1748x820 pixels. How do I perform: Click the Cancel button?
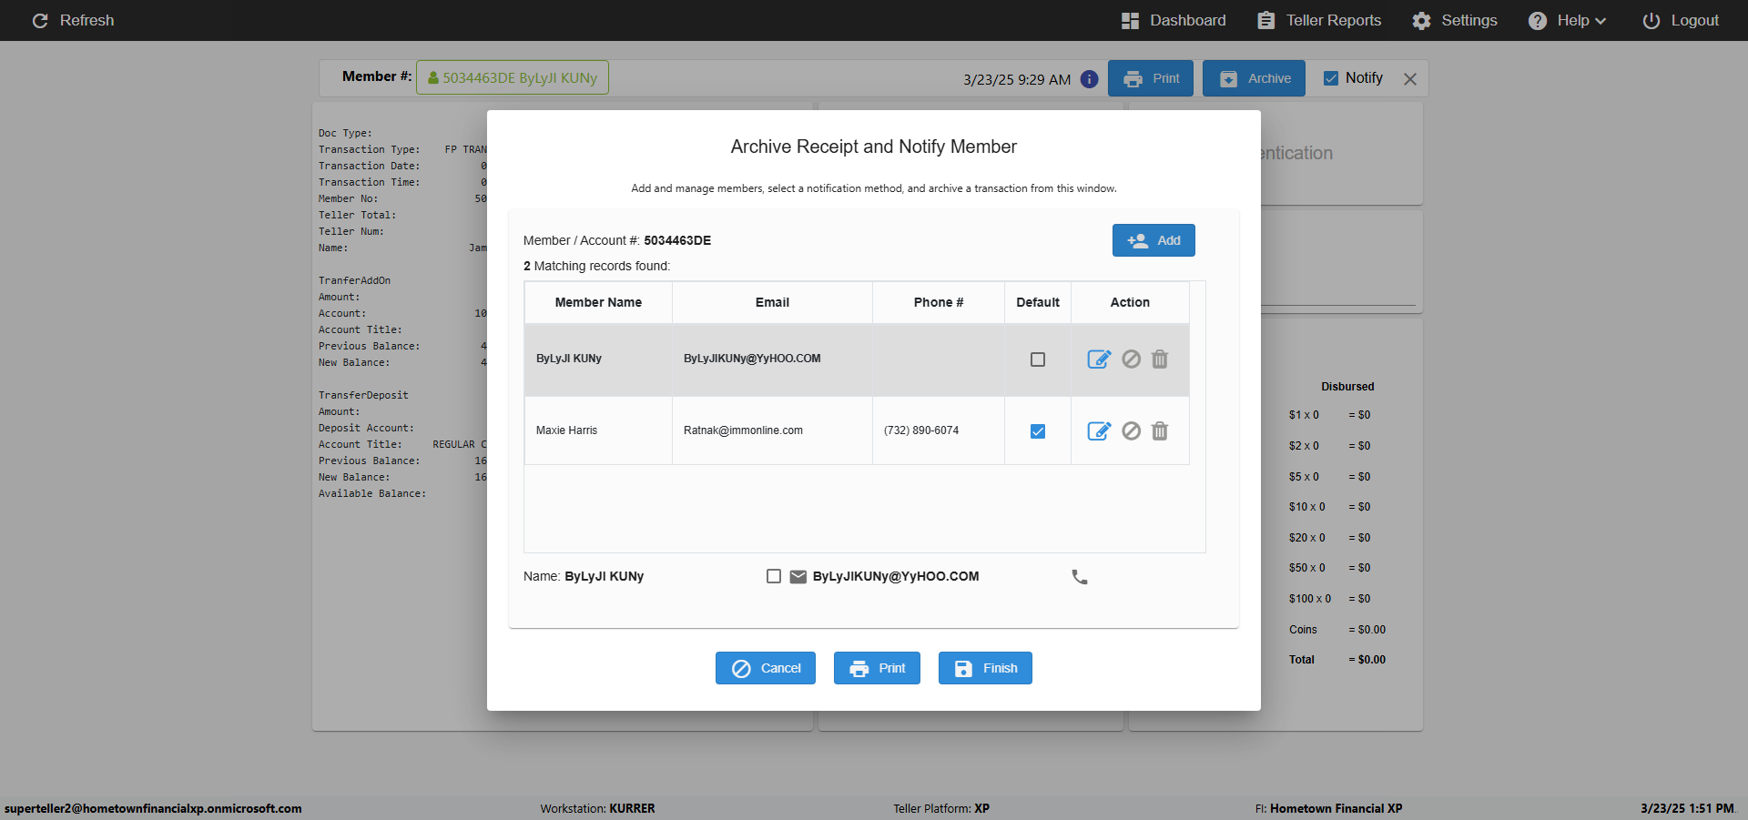[x=766, y=668]
